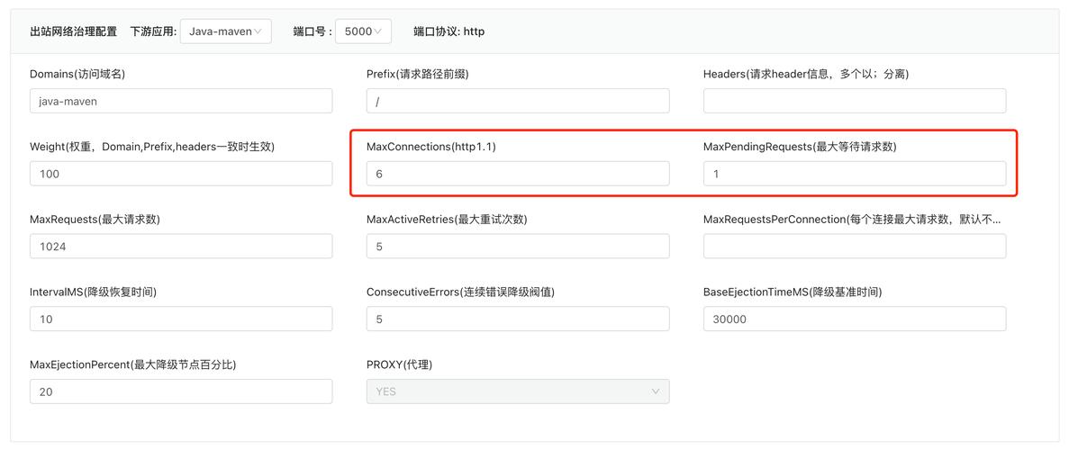1069x450 pixels.
Task: Click the MaxPendingRequests input field
Action: point(855,173)
